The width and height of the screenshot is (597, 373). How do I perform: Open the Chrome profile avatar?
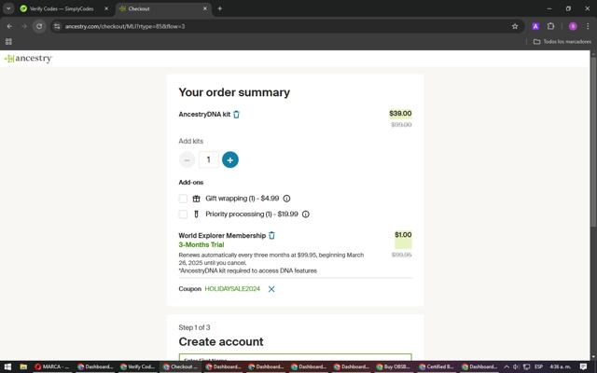tap(573, 26)
